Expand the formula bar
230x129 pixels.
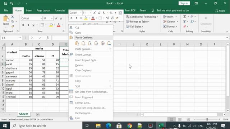click(227, 38)
